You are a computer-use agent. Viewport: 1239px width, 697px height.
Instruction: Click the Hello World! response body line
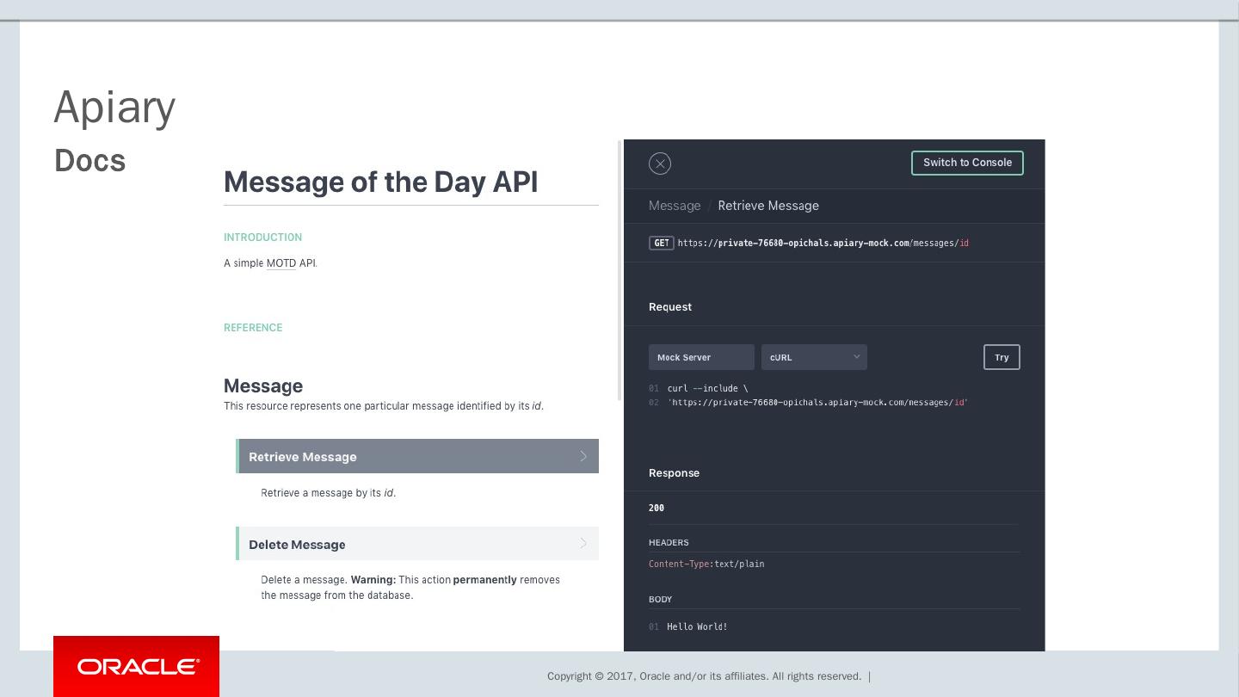point(697,626)
